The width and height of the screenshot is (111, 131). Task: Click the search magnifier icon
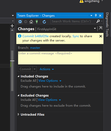[98, 21]
